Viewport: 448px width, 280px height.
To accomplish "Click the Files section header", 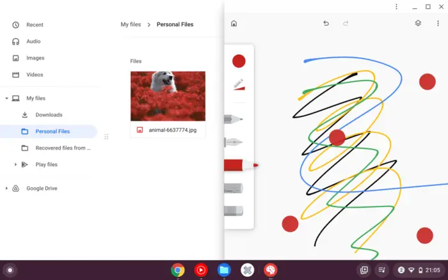I will (x=136, y=61).
